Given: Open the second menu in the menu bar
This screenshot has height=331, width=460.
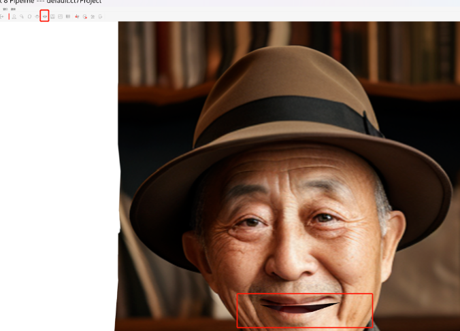Looking at the screenshot, I should point(13,9).
